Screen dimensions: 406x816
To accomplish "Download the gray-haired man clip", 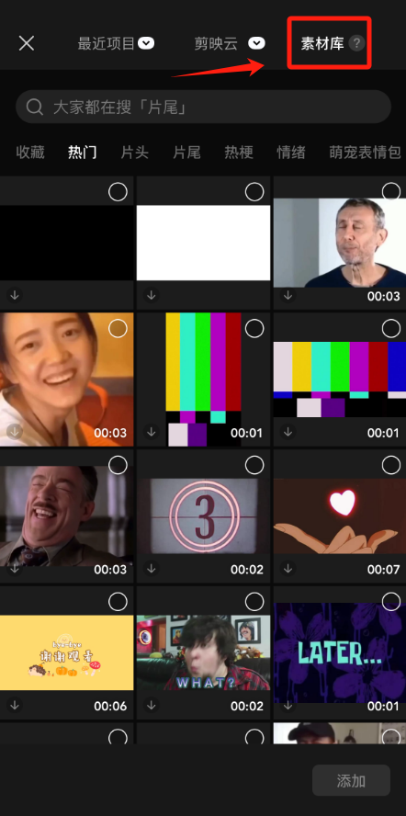I will (x=288, y=295).
